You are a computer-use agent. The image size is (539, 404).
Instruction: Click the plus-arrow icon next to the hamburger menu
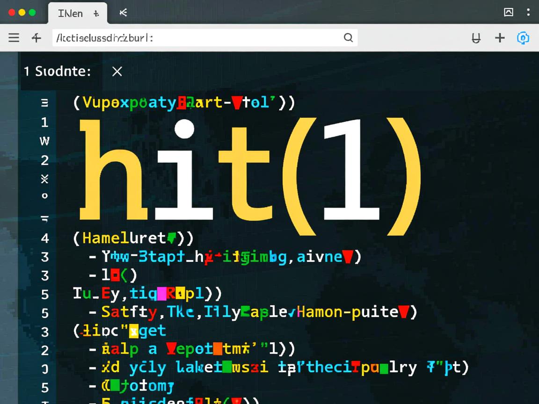coord(36,38)
